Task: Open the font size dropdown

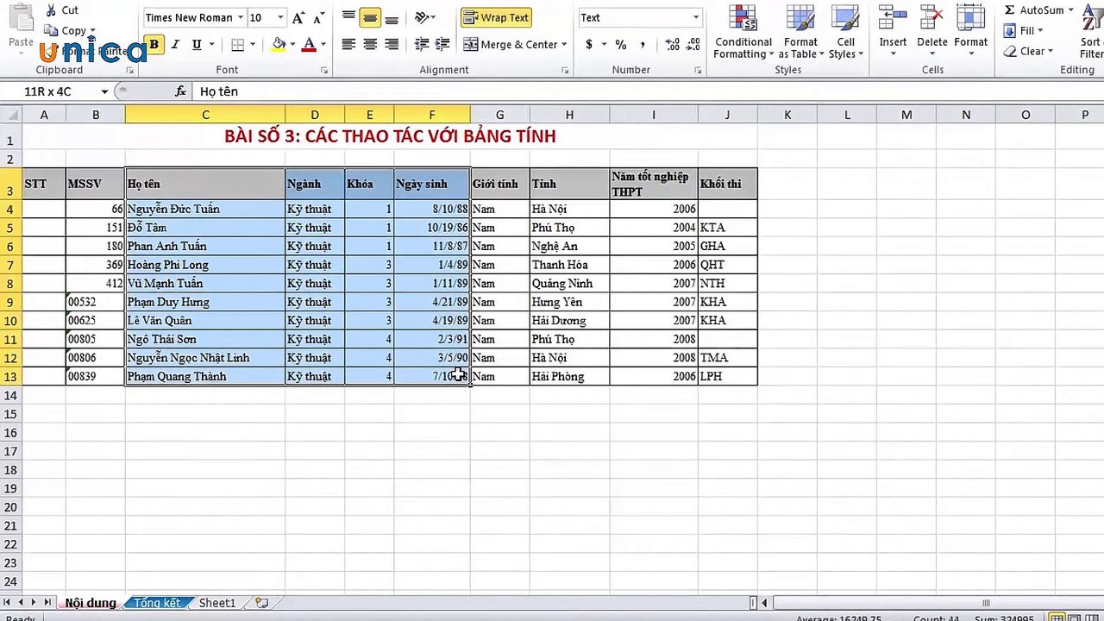Action: coord(280,17)
